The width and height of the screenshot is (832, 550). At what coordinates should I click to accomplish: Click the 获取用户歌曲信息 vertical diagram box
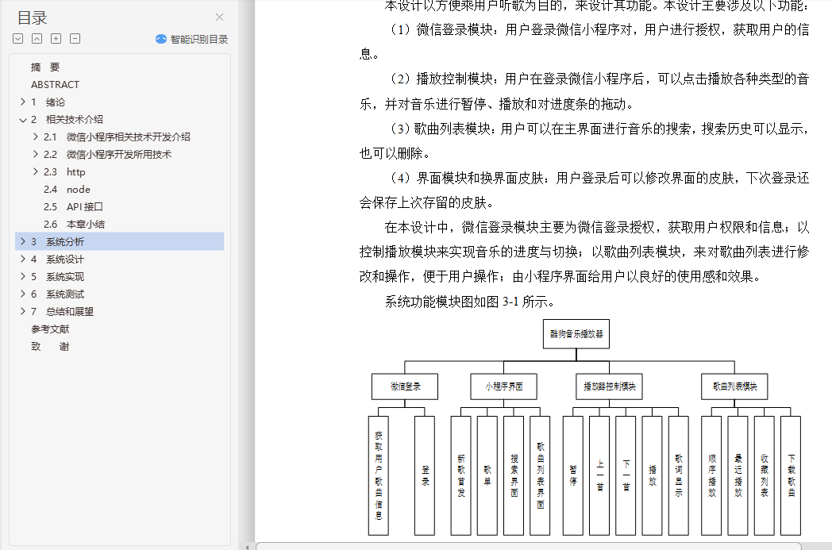[379, 475]
